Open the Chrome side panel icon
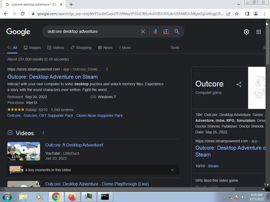The width and height of the screenshot is (270, 202). pos(247,14)
